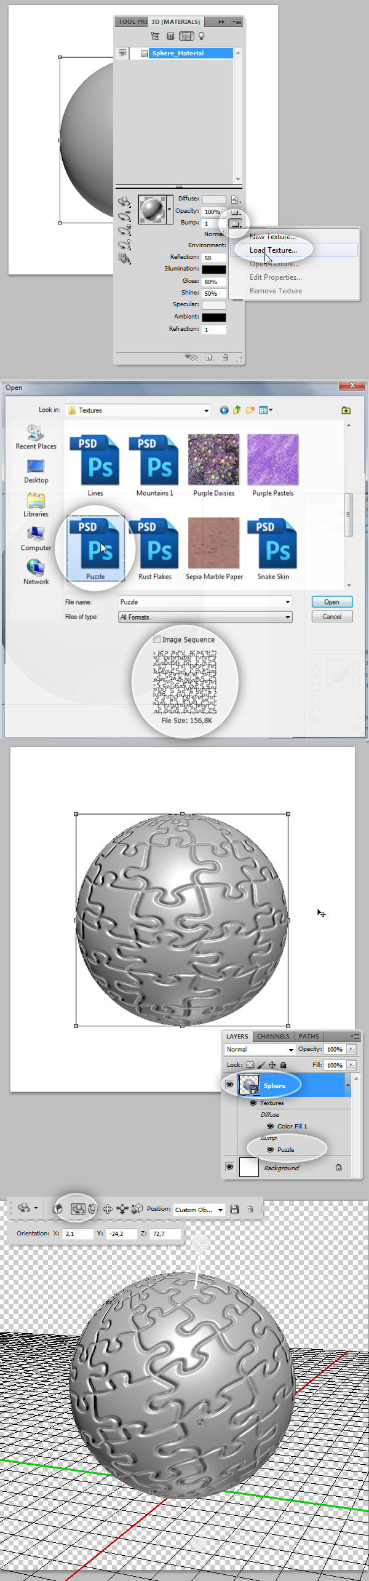Choose Load Texture from context menu
The width and height of the screenshot is (369, 1581).
(273, 250)
